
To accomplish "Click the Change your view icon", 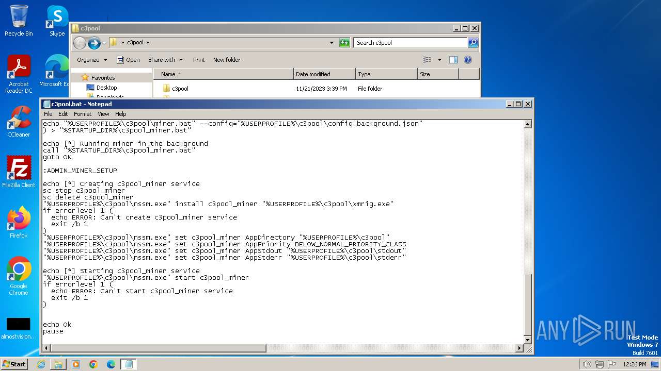I will [x=427, y=60].
